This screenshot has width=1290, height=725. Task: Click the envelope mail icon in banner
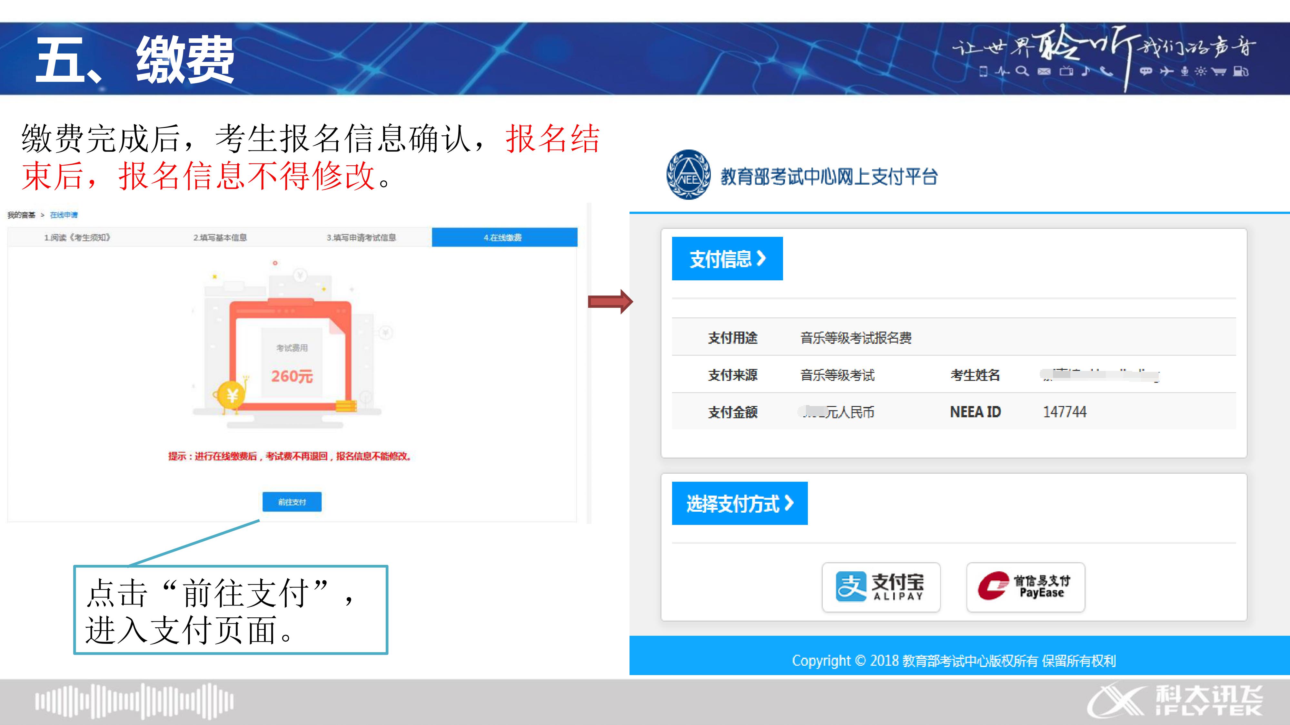pyautogui.click(x=1044, y=71)
